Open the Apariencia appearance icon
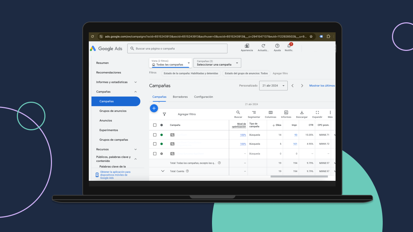The image size is (413, 232). [247, 46]
